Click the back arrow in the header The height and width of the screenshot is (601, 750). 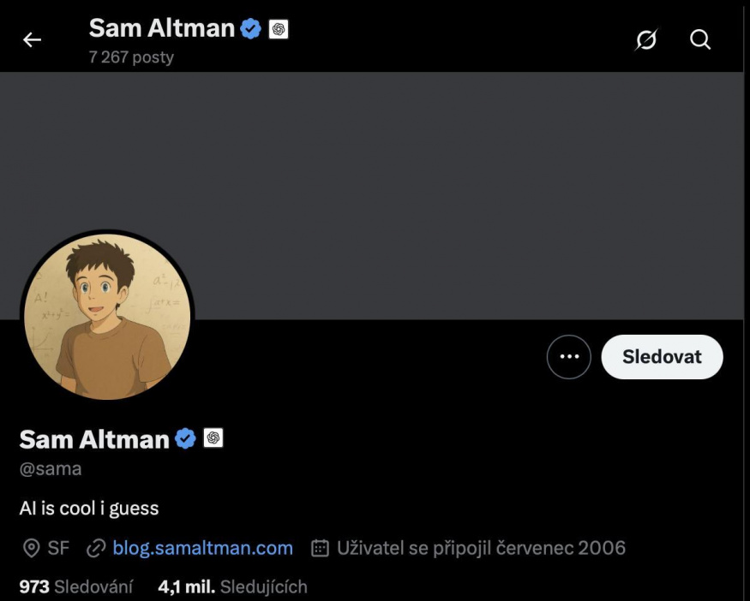pyautogui.click(x=32, y=39)
